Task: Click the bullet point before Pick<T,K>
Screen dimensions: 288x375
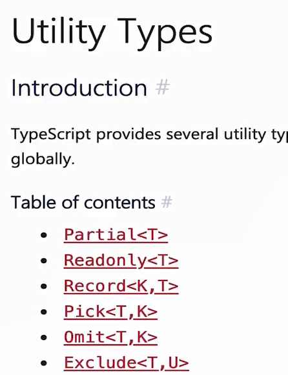Action: [44, 312]
